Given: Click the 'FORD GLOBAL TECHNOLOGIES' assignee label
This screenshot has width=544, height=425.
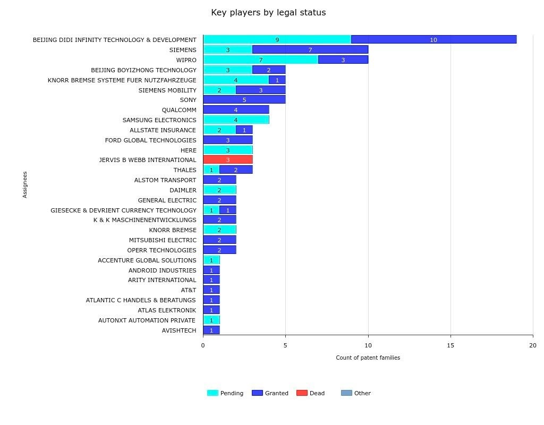Looking at the screenshot, I should click(150, 140).
